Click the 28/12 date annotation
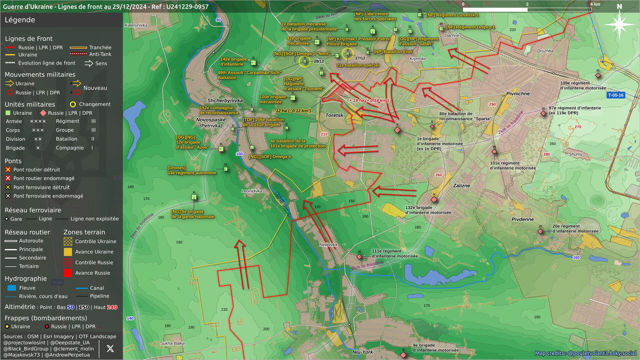 [319, 61]
